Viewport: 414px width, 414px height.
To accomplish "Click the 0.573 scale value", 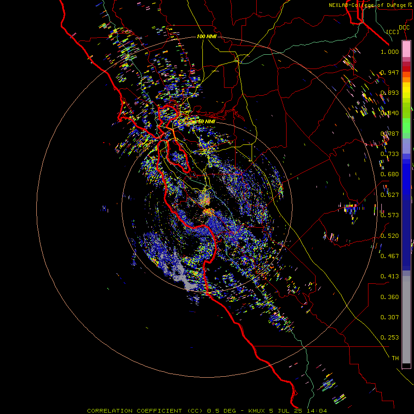I will [x=390, y=215].
